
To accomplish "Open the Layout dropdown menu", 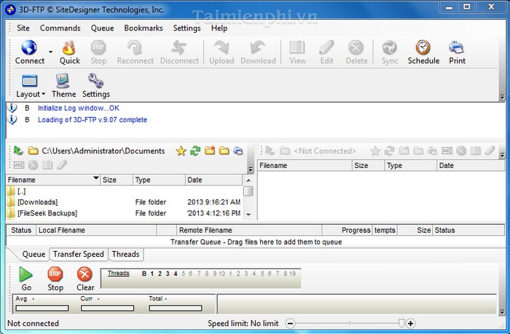I will (x=30, y=94).
